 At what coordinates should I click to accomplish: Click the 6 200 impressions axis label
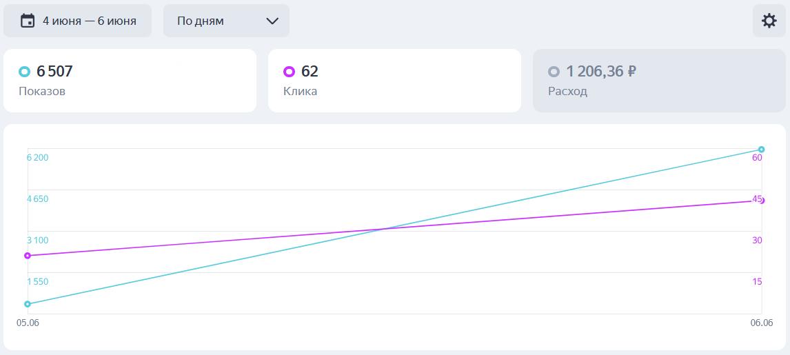point(37,158)
